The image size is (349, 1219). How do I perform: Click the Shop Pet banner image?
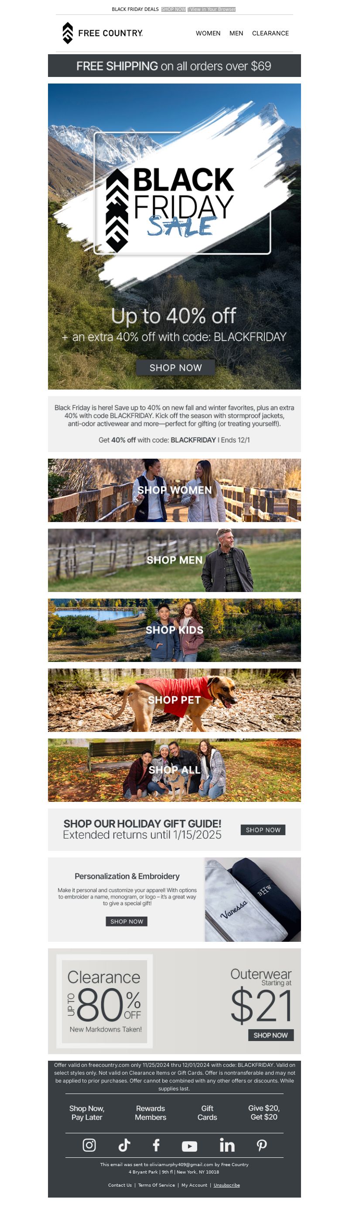[174, 700]
